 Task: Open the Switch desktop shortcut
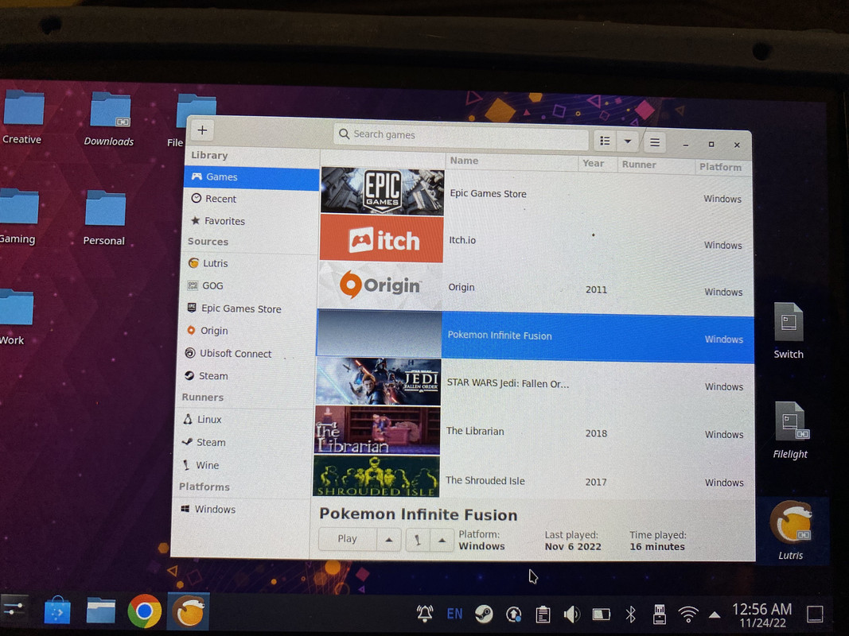tap(789, 331)
